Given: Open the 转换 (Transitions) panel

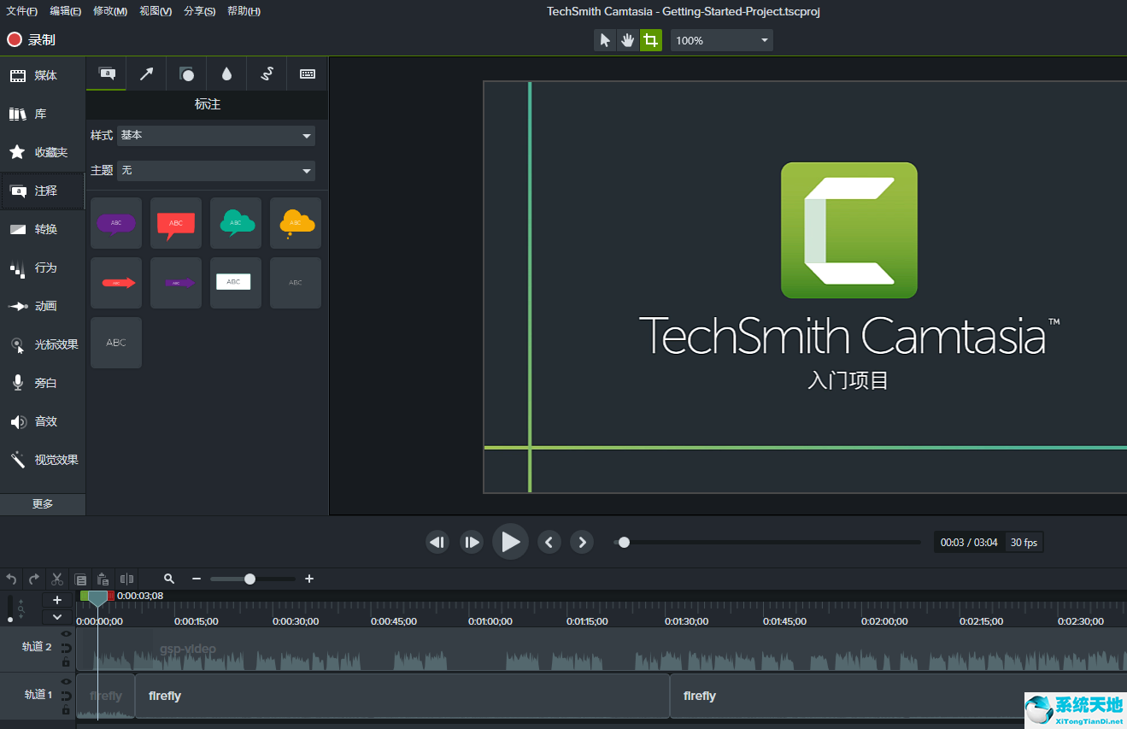Looking at the screenshot, I should 43,230.
